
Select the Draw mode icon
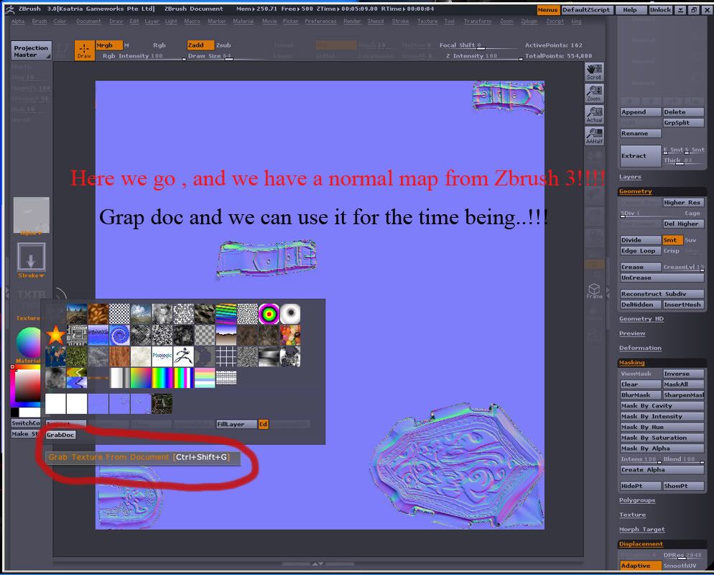coord(84,50)
